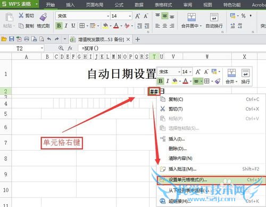The image size is (266, 207).
Task: Select the Format Painter brush
Action: 43,17
